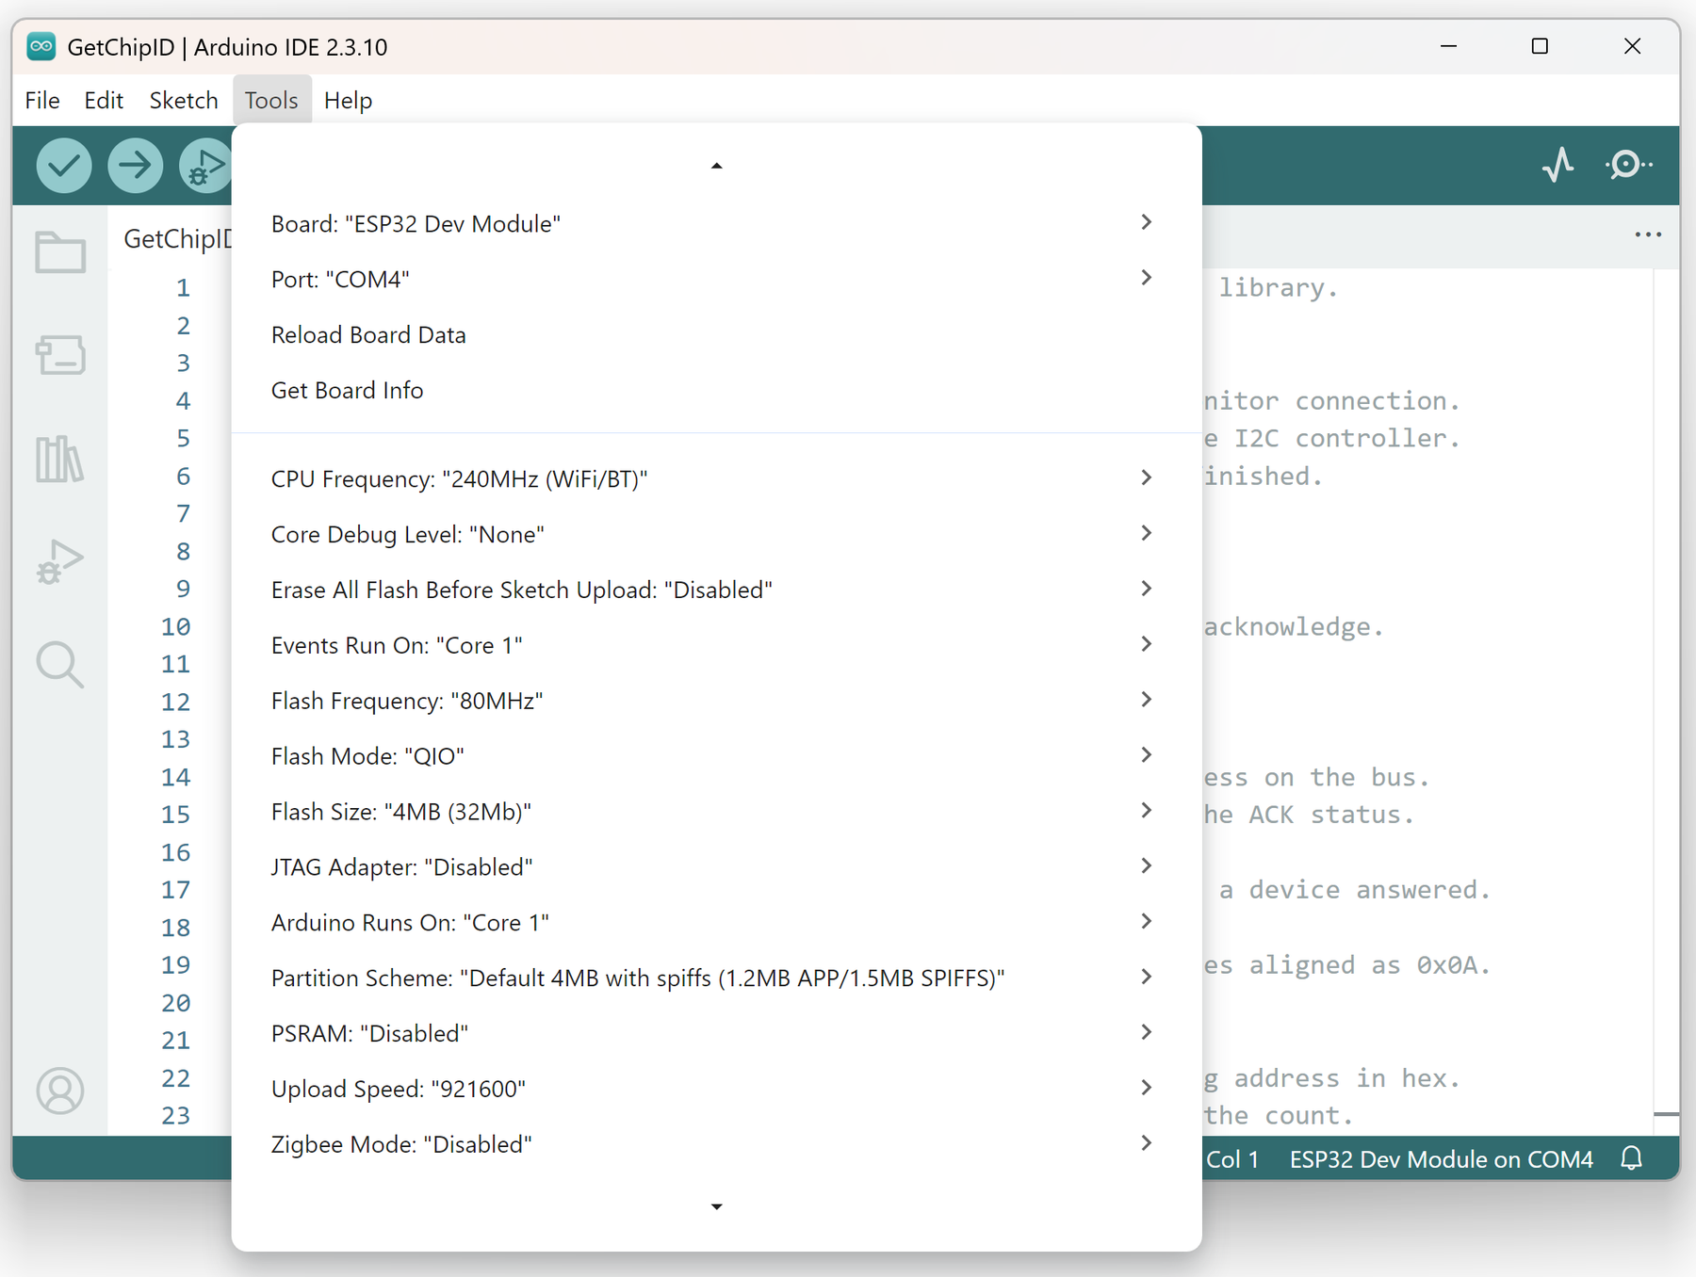Screen dimensions: 1696x1277
Task: Select Reload Board Data
Action: [716, 335]
